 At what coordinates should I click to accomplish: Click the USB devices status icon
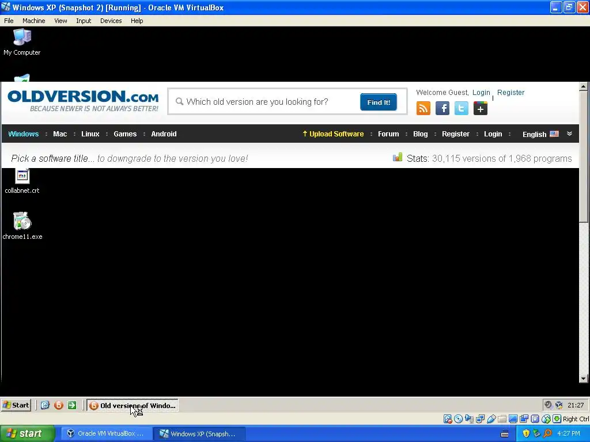point(491,419)
